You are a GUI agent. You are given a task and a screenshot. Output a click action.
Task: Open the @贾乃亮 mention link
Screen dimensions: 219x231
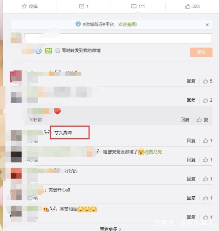153,152
